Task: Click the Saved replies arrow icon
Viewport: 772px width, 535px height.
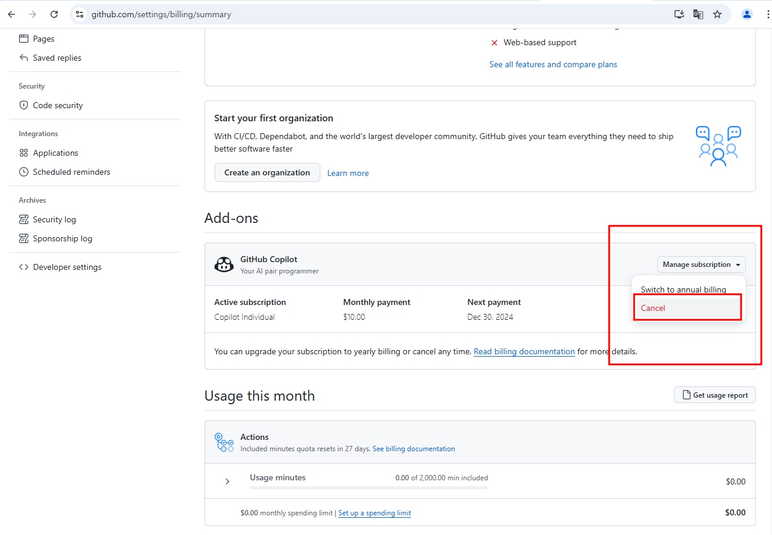Action: pyautogui.click(x=24, y=58)
